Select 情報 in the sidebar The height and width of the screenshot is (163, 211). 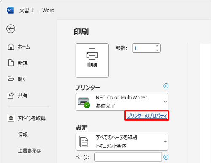tap(23, 134)
